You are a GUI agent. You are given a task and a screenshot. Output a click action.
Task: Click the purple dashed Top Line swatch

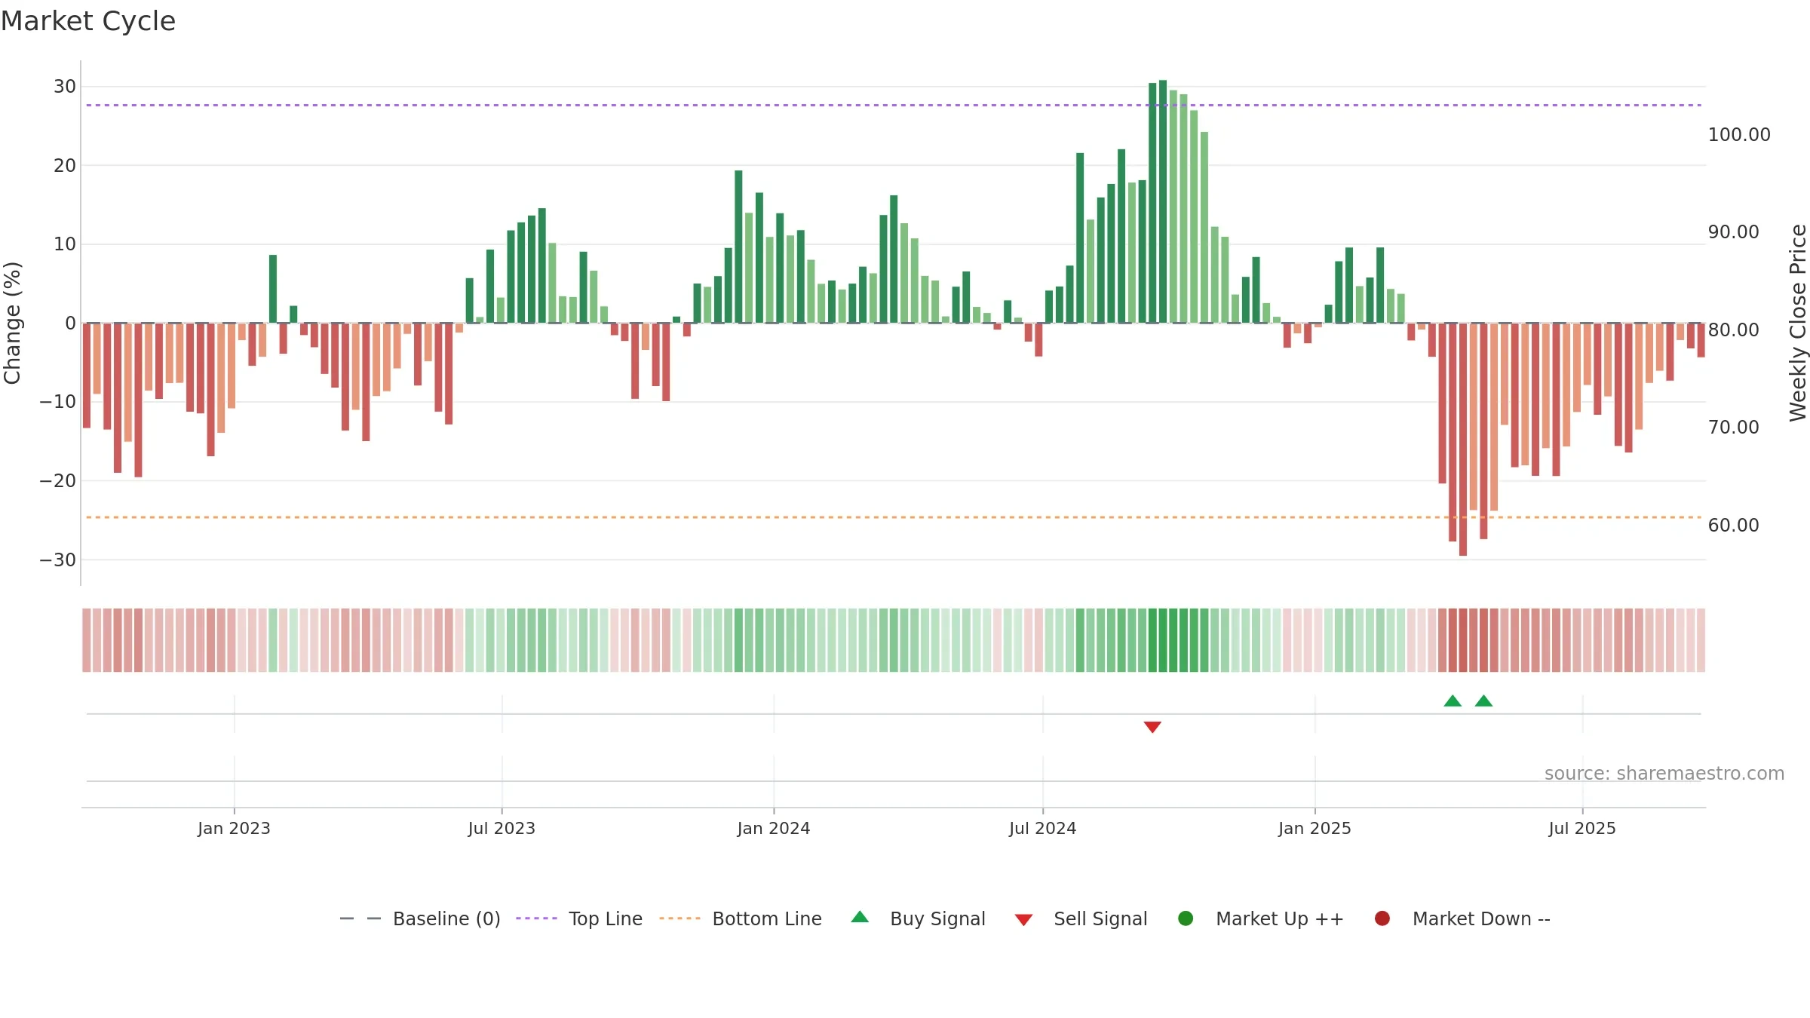536,918
